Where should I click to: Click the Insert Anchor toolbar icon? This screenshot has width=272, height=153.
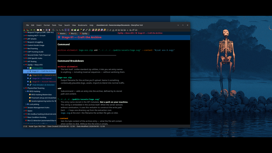(x=89, y=30)
